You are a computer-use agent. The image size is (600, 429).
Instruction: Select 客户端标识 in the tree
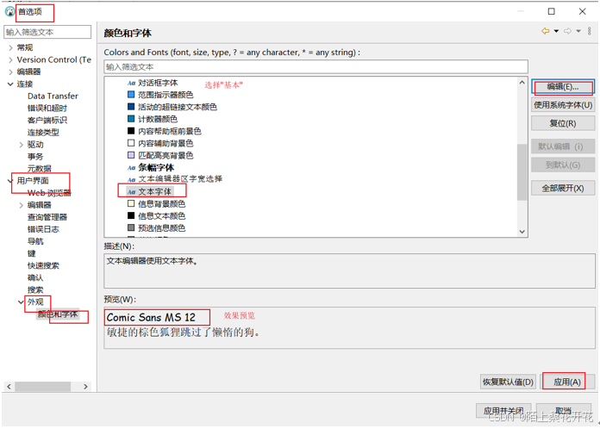pyautogui.click(x=47, y=120)
